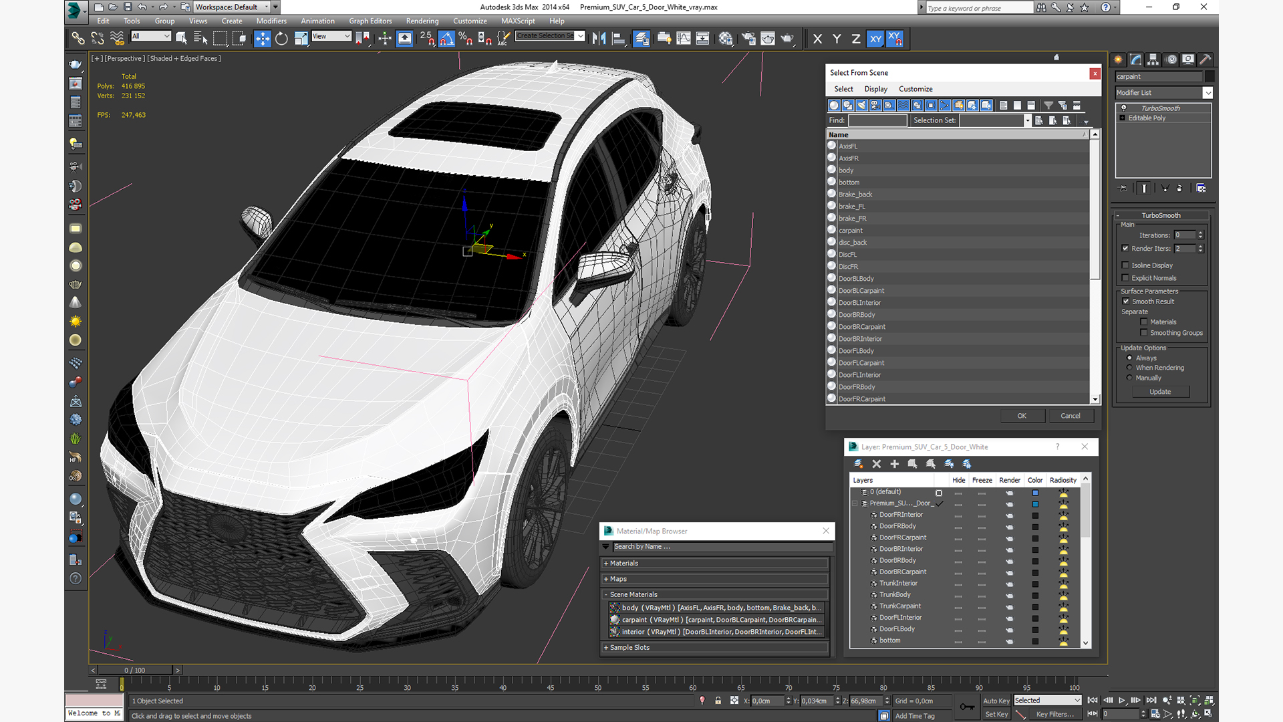Viewport: 1283px width, 722px height.
Task: Click the Play Animation button
Action: [1122, 700]
